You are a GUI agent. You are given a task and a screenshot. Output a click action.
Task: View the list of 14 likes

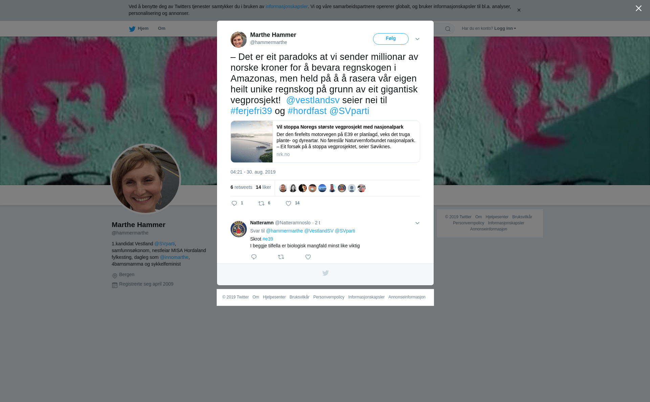point(263,187)
